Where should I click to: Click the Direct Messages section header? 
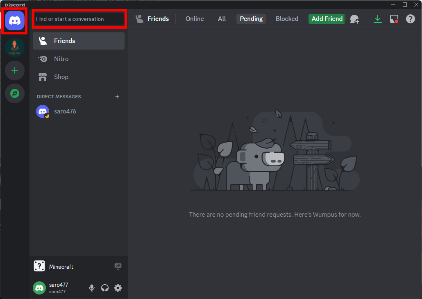point(59,97)
